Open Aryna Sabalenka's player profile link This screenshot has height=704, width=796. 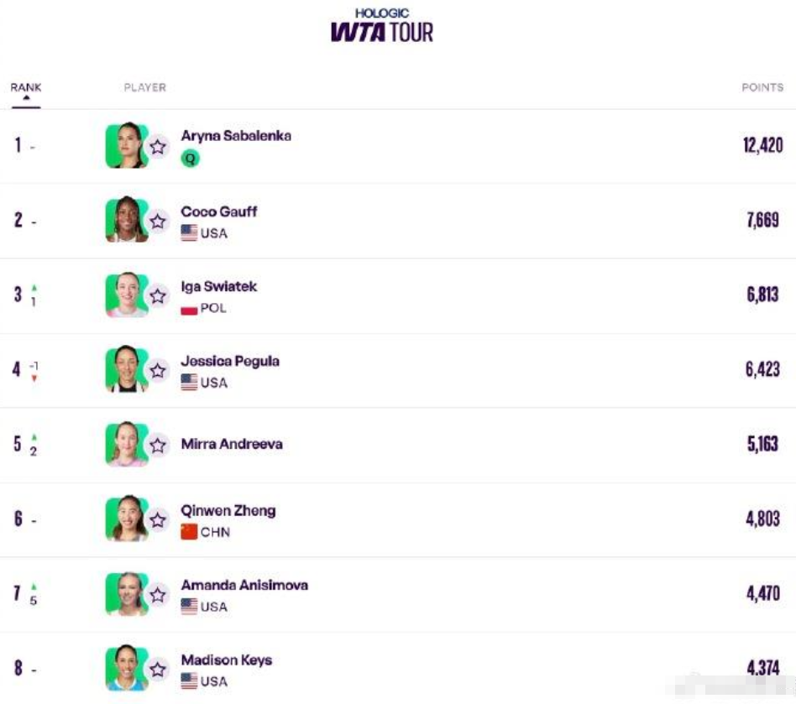236,136
